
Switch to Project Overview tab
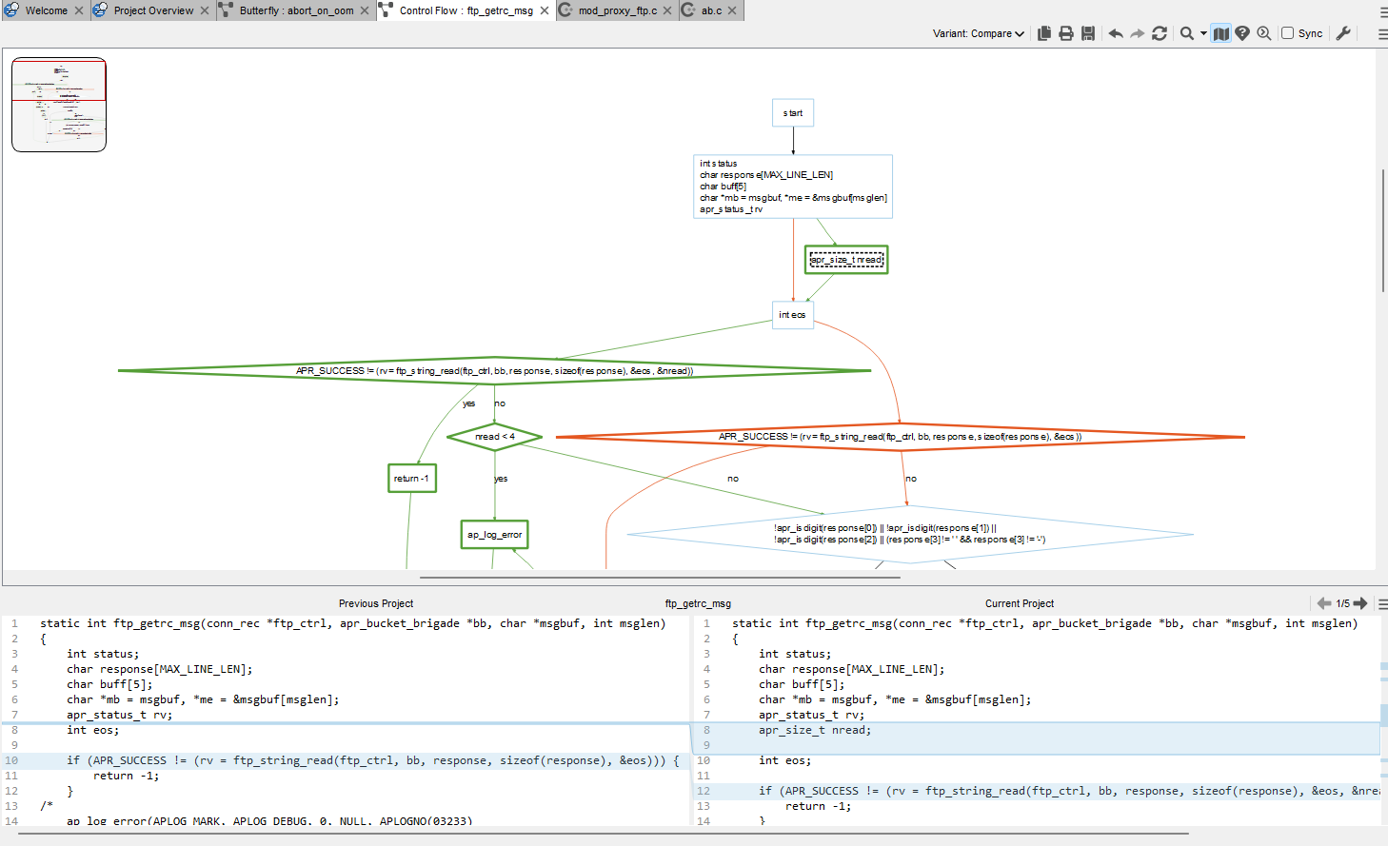[x=153, y=10]
